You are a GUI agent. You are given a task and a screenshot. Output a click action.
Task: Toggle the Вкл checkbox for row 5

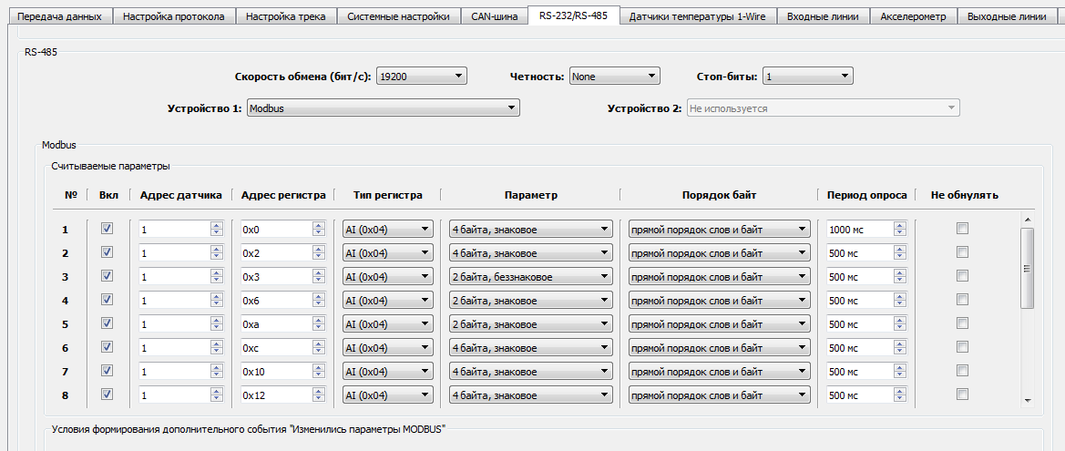(x=108, y=323)
